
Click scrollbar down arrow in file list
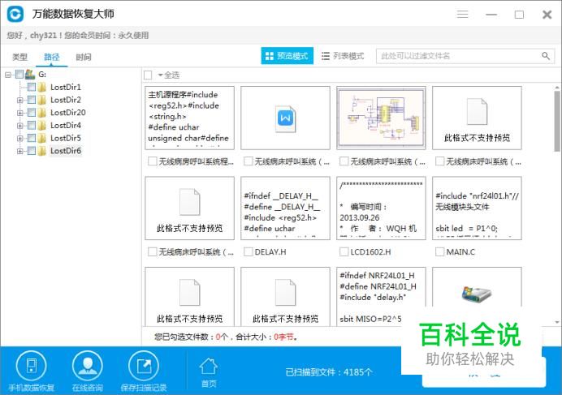557,322
